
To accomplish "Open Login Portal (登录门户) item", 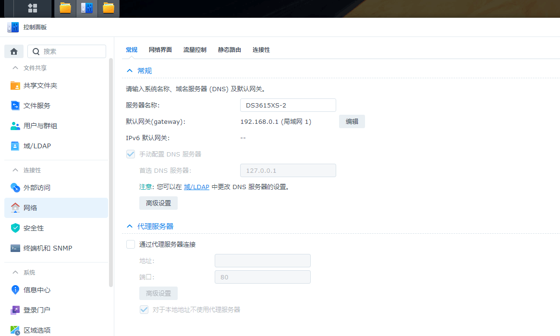I will point(37,310).
